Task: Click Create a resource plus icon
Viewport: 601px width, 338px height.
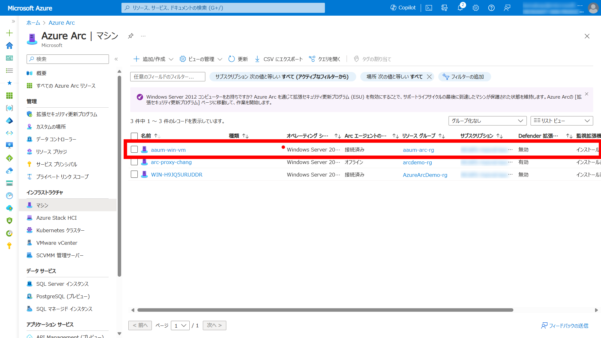Action: point(9,33)
